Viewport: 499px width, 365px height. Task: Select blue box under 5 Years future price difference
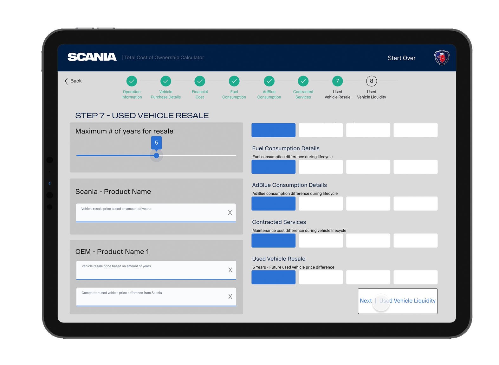click(273, 277)
